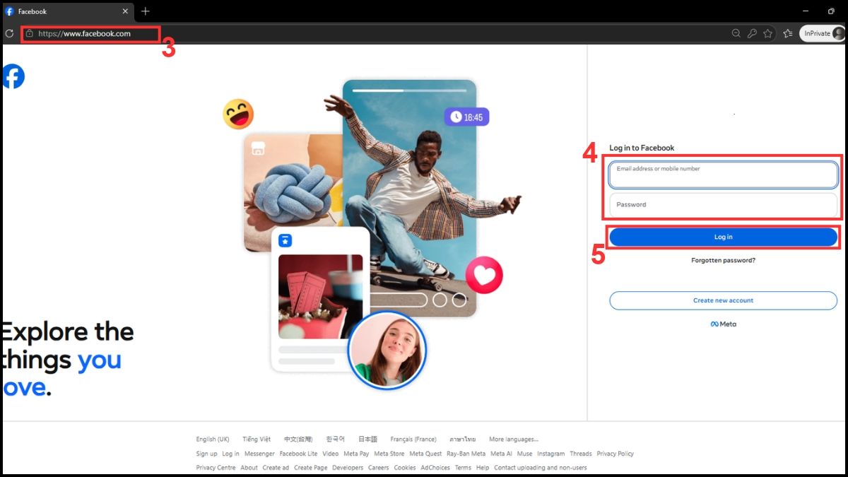This screenshot has width=848, height=477.
Task: Open the Instagram footer link
Action: [551, 454]
